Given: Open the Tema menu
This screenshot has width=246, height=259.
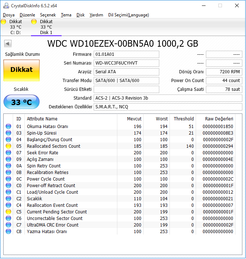Looking at the screenshot, I should point(66,15).
